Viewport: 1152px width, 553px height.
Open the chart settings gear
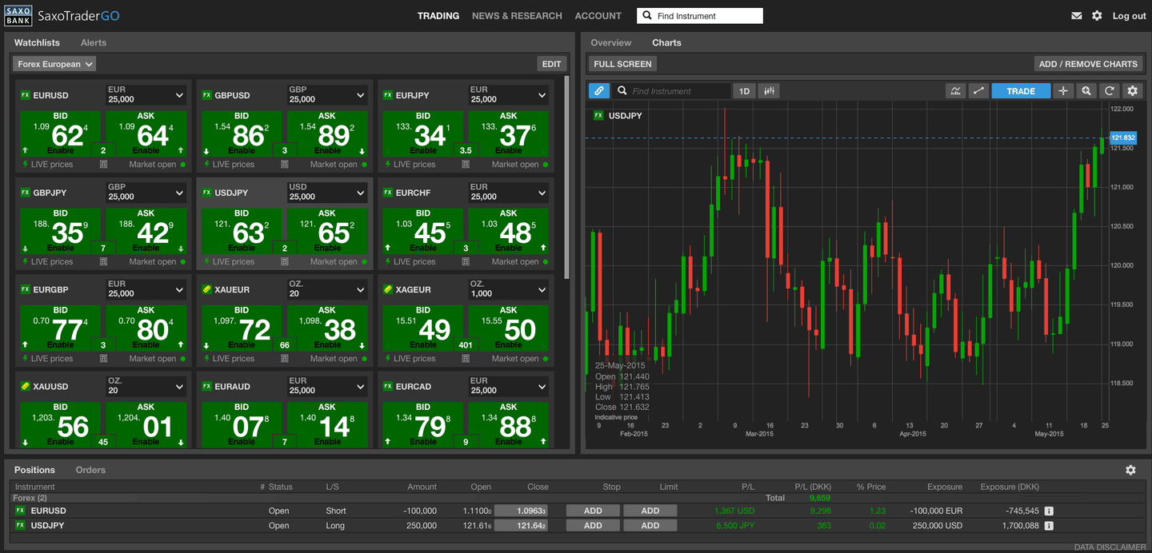click(1133, 90)
